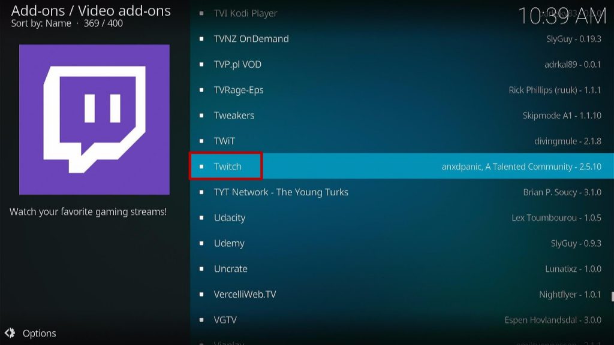Open the Options gear icon

pyautogui.click(x=10, y=333)
